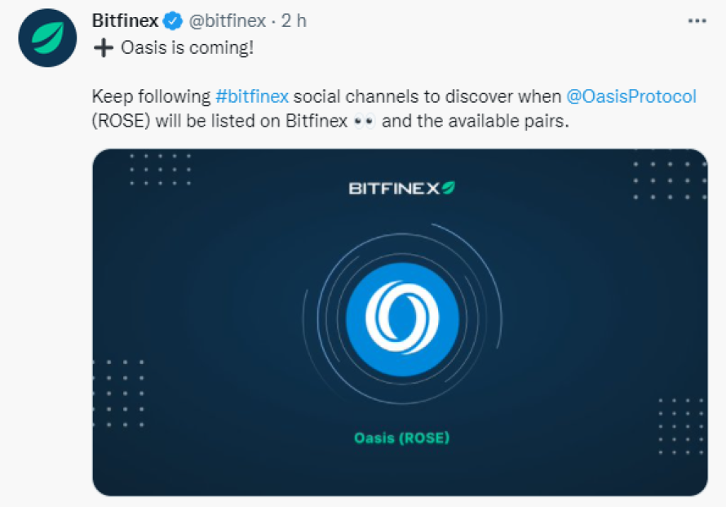Click the plus emoji before Oasis

click(x=104, y=47)
